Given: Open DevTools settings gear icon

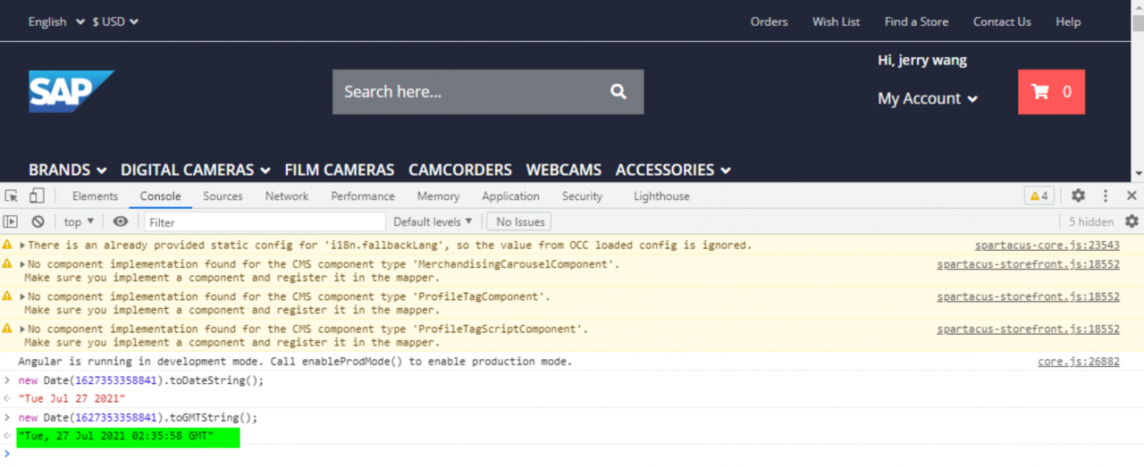Looking at the screenshot, I should [x=1078, y=196].
